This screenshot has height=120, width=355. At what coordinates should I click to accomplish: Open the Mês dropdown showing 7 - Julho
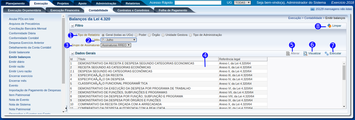pyautogui.click(x=118, y=40)
